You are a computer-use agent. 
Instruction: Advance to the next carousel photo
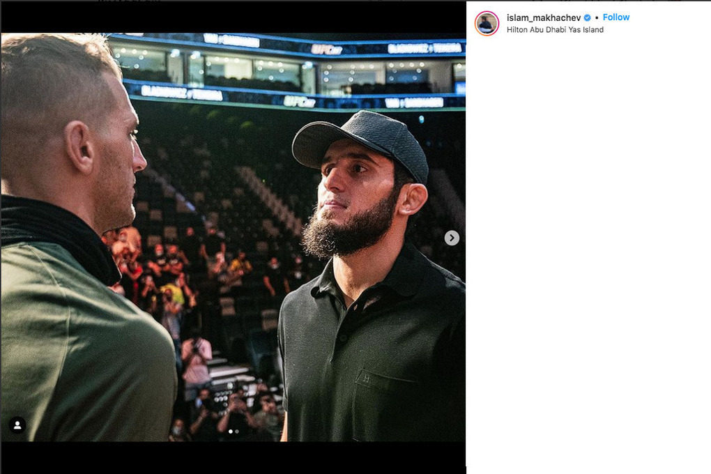[452, 238]
